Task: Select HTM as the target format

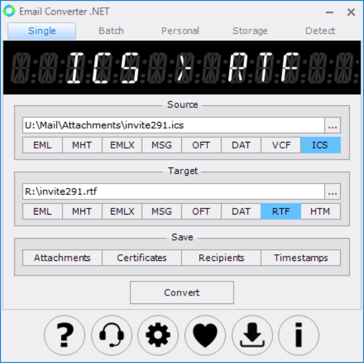Action: [320, 211]
